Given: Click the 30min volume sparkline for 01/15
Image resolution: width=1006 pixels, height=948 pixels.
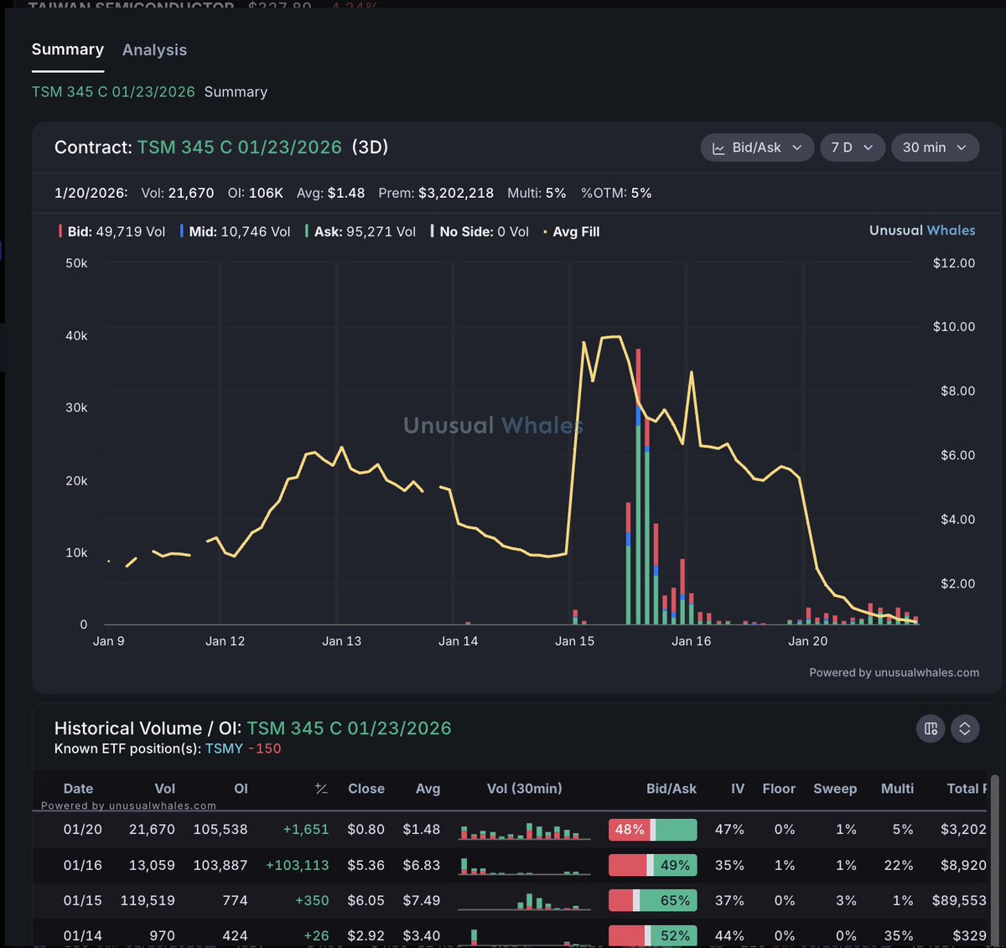Looking at the screenshot, I should (524, 901).
